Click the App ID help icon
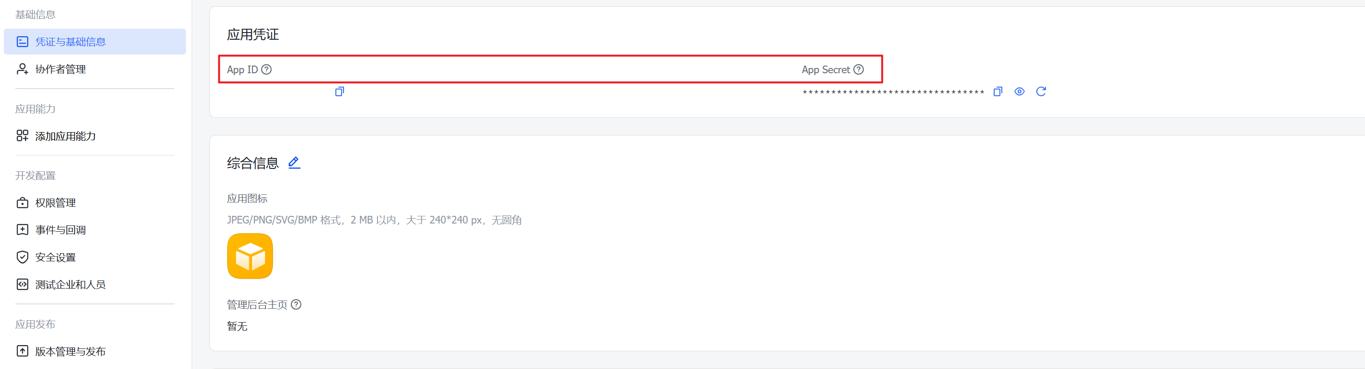 click(266, 69)
